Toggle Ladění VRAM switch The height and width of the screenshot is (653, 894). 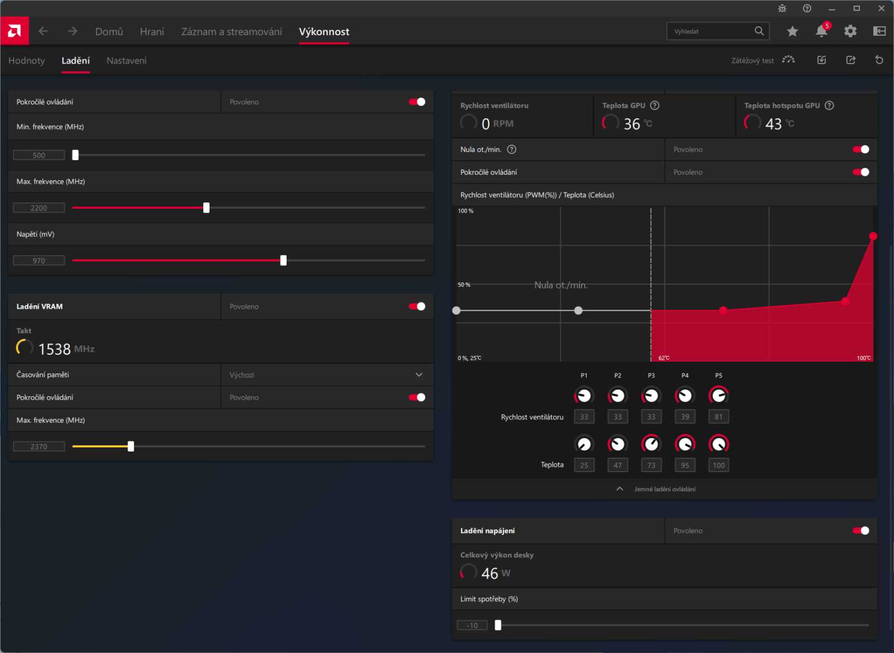417,306
